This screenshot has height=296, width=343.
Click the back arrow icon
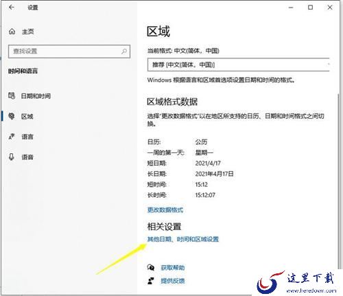tap(12, 8)
